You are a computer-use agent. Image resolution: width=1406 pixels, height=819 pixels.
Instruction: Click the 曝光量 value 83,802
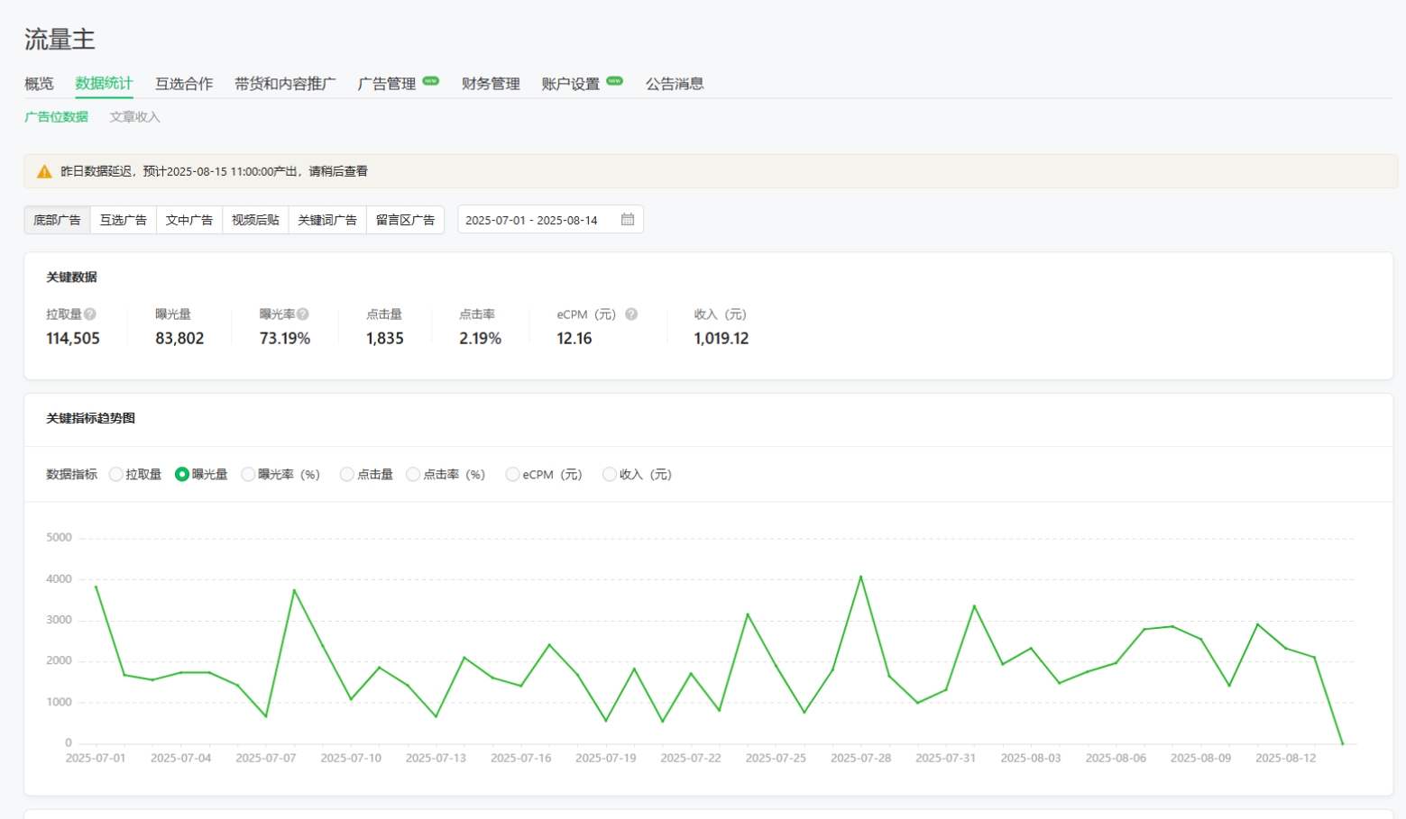pyautogui.click(x=179, y=339)
